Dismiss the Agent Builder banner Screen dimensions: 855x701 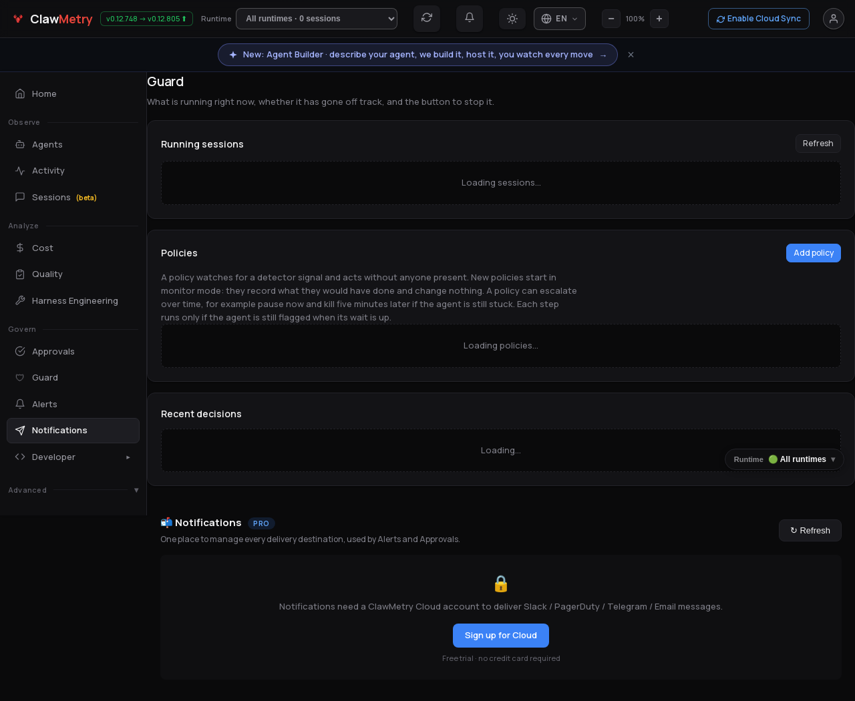pyautogui.click(x=631, y=55)
